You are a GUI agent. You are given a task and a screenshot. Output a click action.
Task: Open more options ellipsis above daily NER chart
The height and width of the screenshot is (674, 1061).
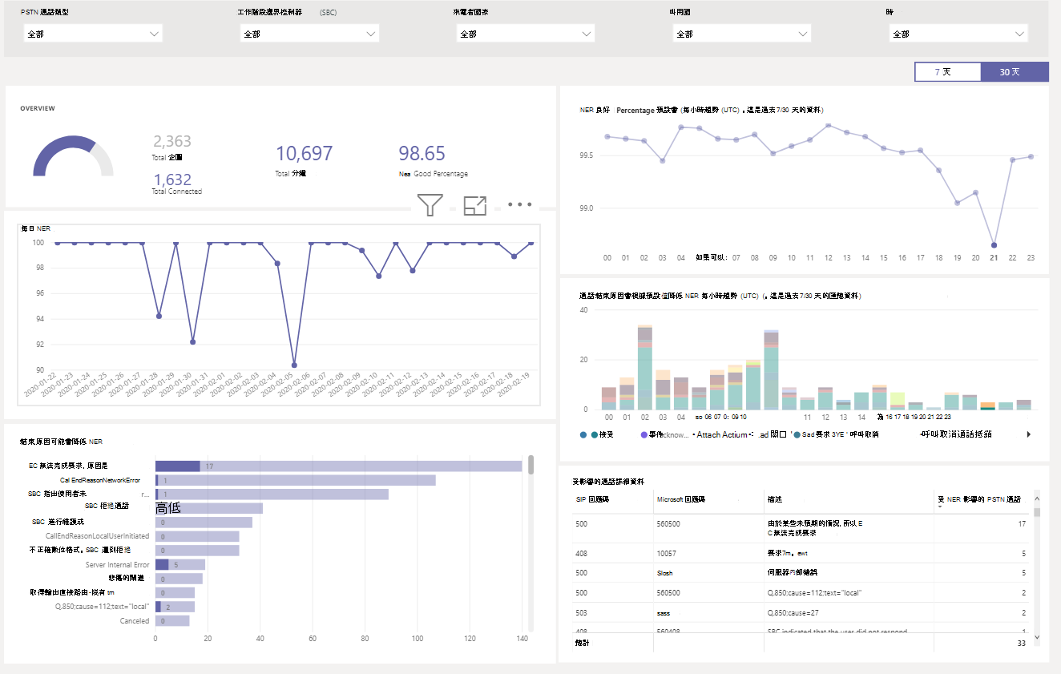click(x=519, y=204)
